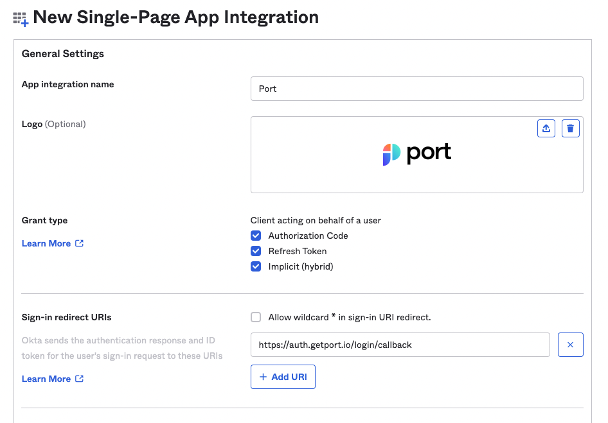Click the Add URI button
Screen dimensions: 608x423
[283, 376]
